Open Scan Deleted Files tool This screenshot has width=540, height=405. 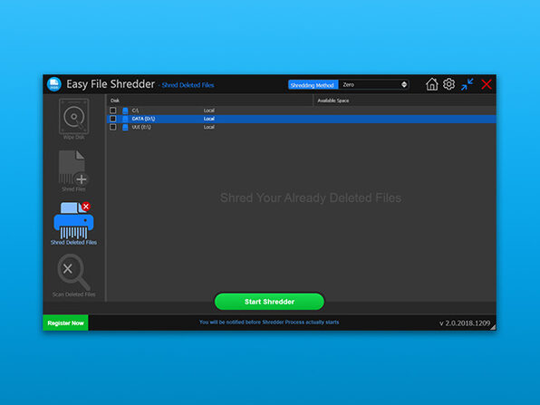click(x=73, y=275)
